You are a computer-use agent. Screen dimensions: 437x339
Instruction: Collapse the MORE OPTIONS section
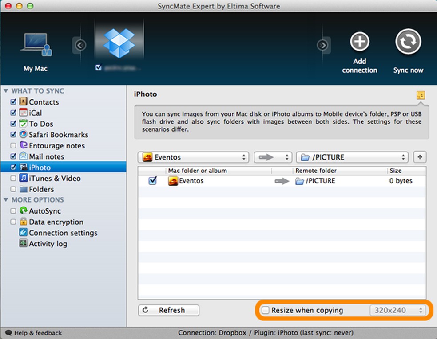pos(6,200)
